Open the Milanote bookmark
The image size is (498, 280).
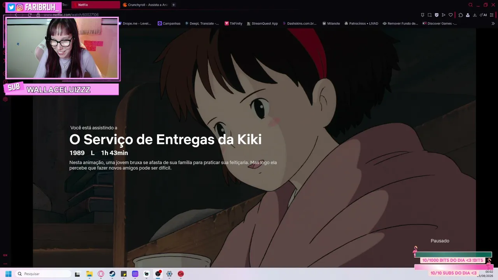click(x=331, y=23)
